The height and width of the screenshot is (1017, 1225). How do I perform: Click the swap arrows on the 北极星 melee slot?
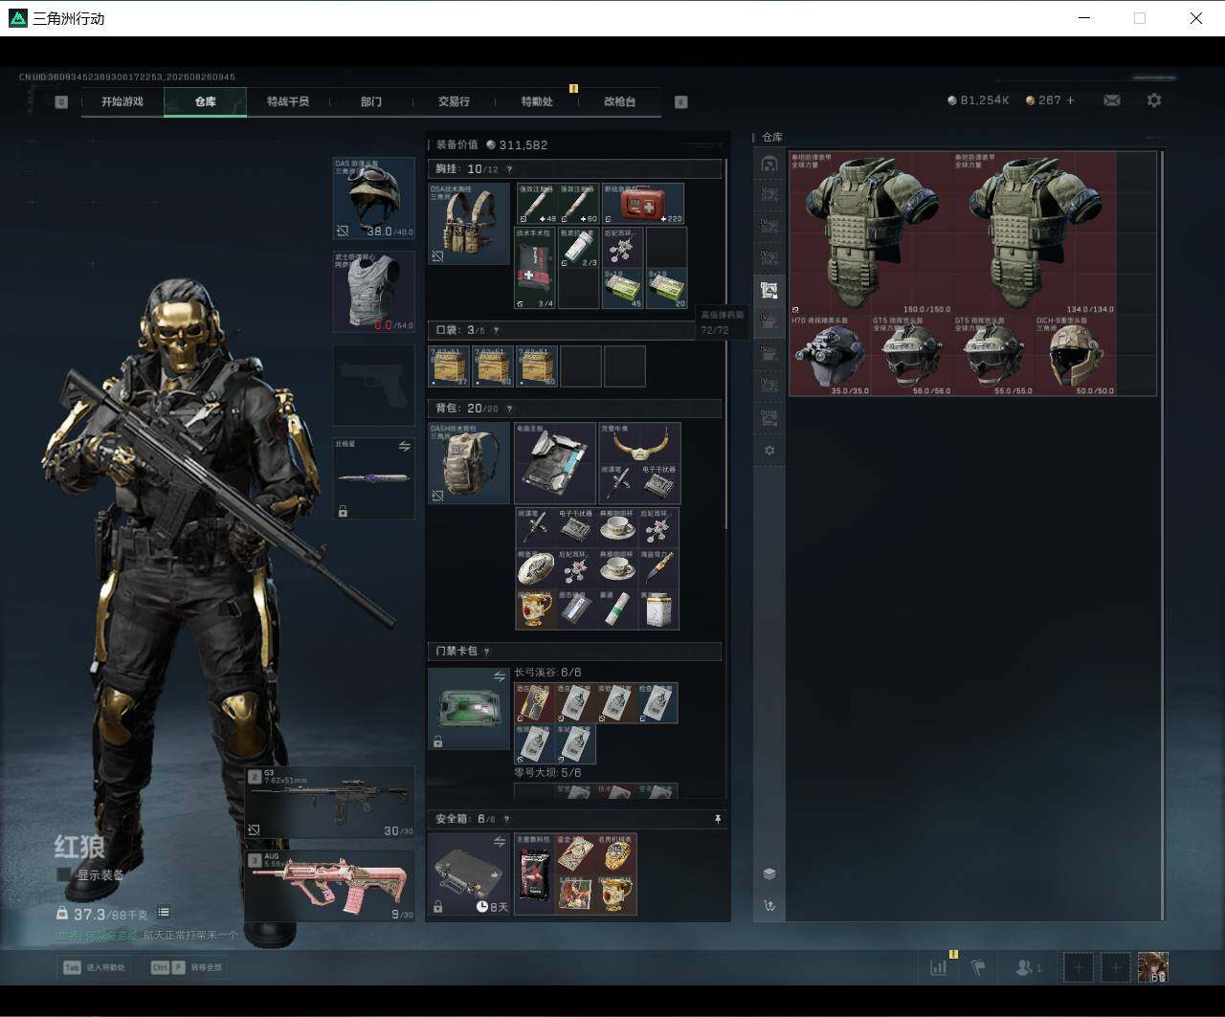coord(405,447)
